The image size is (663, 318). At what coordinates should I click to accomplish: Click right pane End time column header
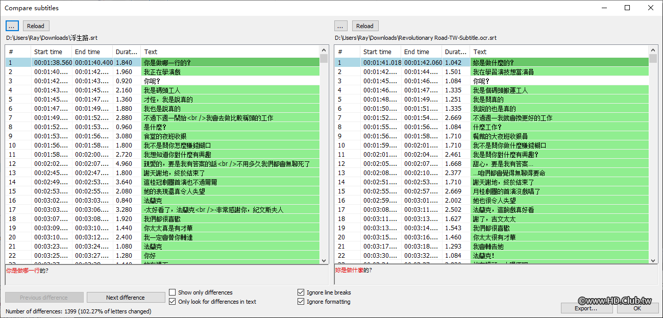421,52
